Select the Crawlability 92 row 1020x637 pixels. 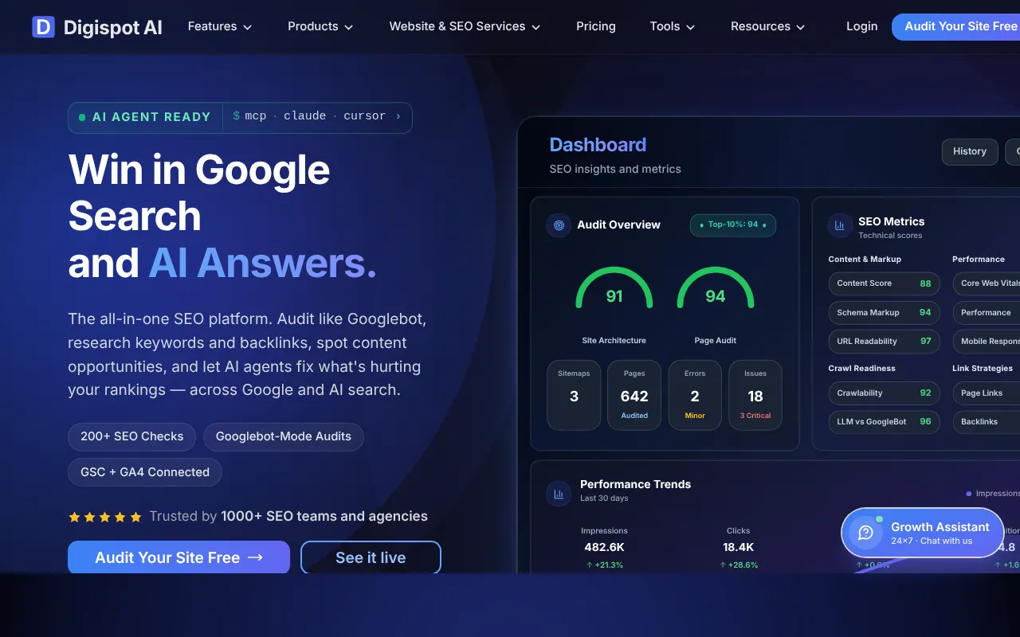[x=885, y=393]
